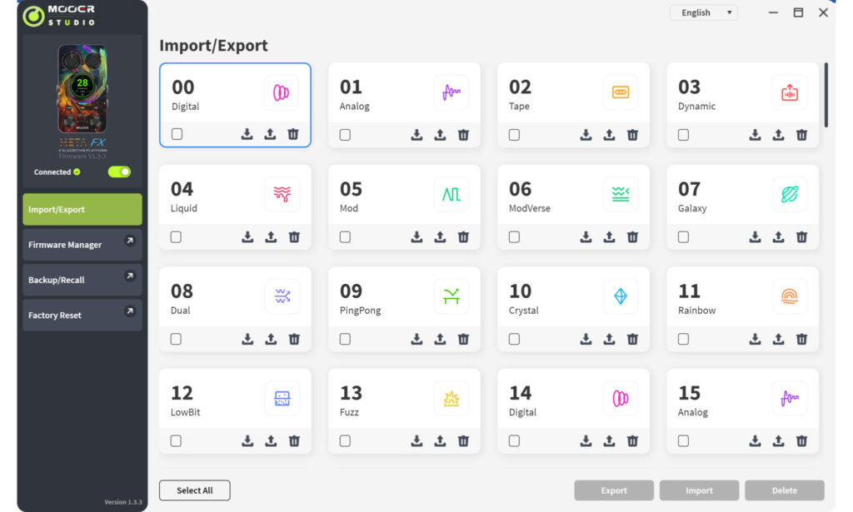Click download icon on preset 13 Fuzz
Viewport: 853px width, 512px height.
click(417, 440)
